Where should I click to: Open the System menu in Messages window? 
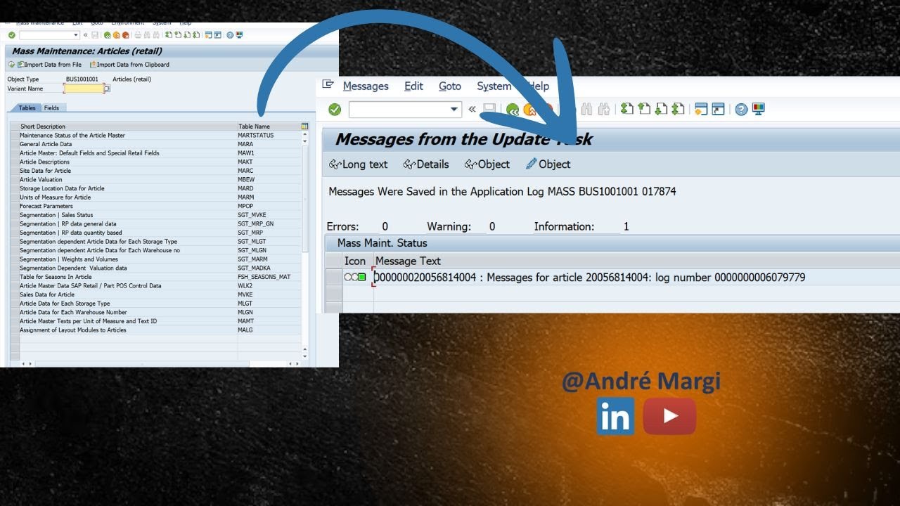point(494,86)
